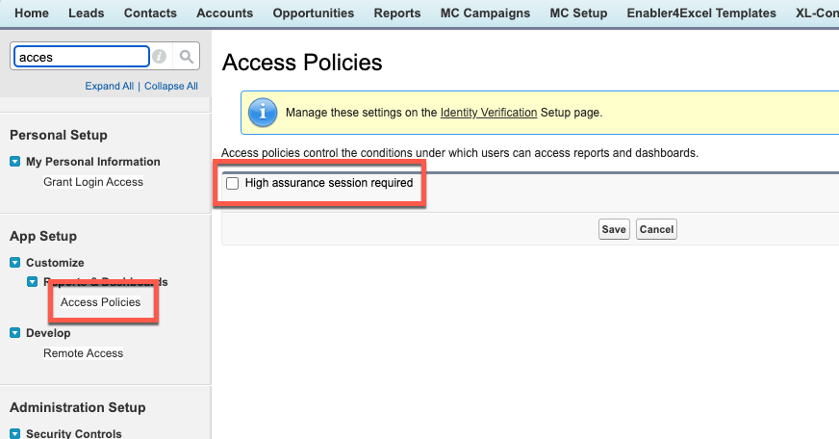Image resolution: width=839 pixels, height=439 pixels.
Task: Click the search magnifier icon button
Action: click(x=187, y=57)
